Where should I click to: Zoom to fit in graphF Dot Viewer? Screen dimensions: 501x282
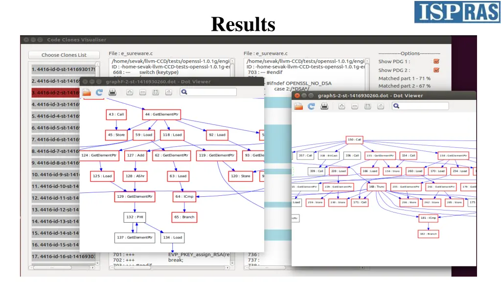pyautogui.click(x=156, y=93)
